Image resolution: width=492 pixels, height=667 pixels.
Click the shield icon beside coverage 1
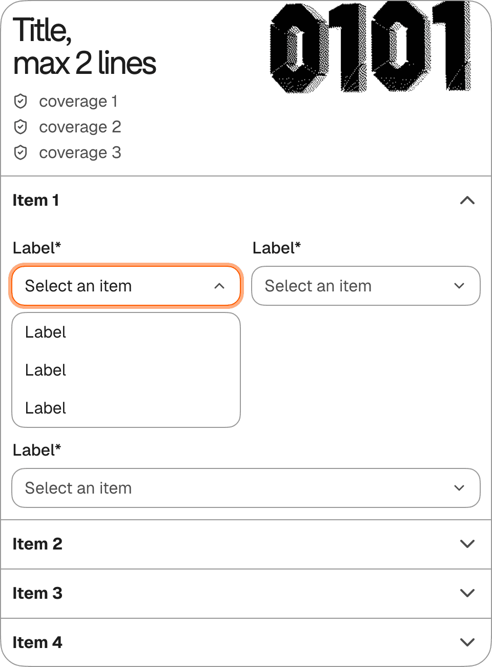pyautogui.click(x=20, y=102)
